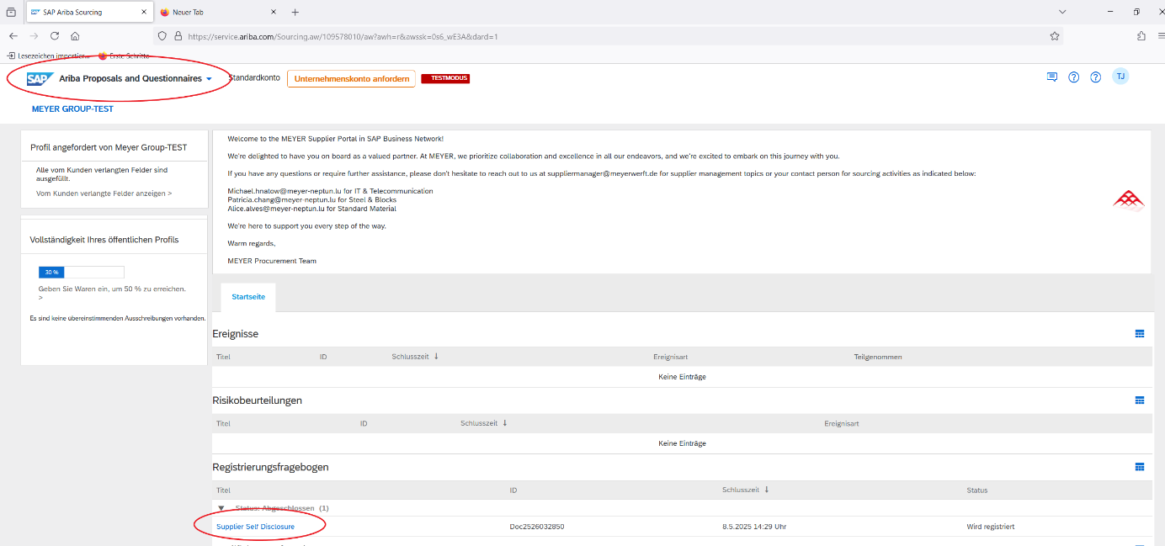Sort Ereignisse by Schlusszeit column

point(412,357)
